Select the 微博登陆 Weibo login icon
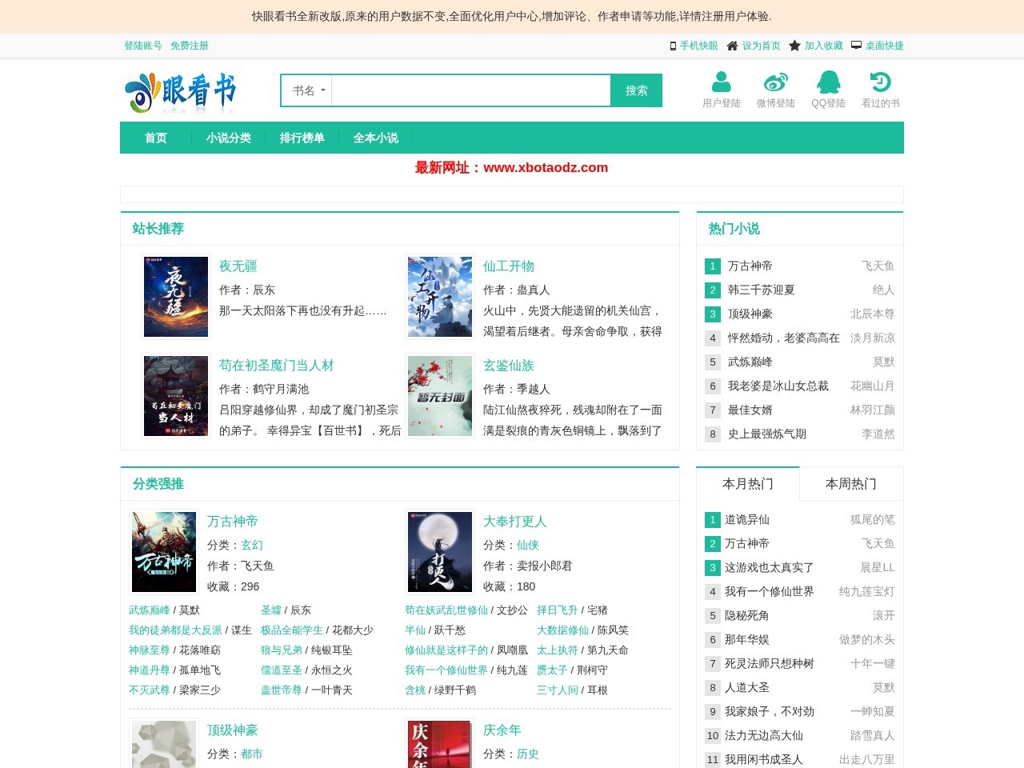Viewport: 1024px width, 768px height. click(774, 82)
